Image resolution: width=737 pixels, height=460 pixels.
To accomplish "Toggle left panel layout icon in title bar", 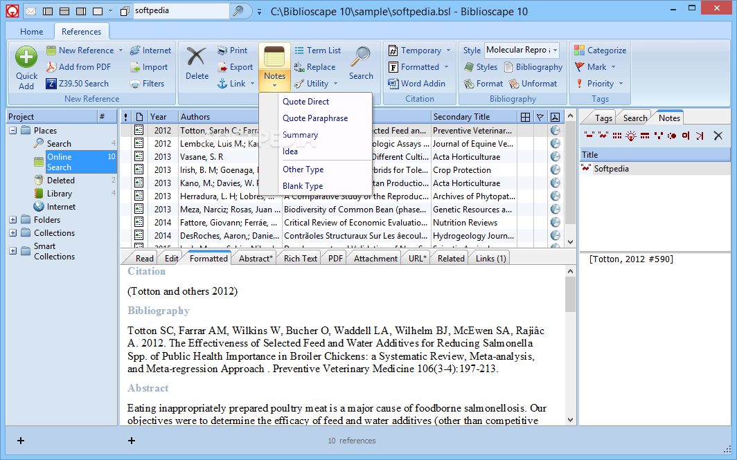I will pyautogui.click(x=48, y=11).
